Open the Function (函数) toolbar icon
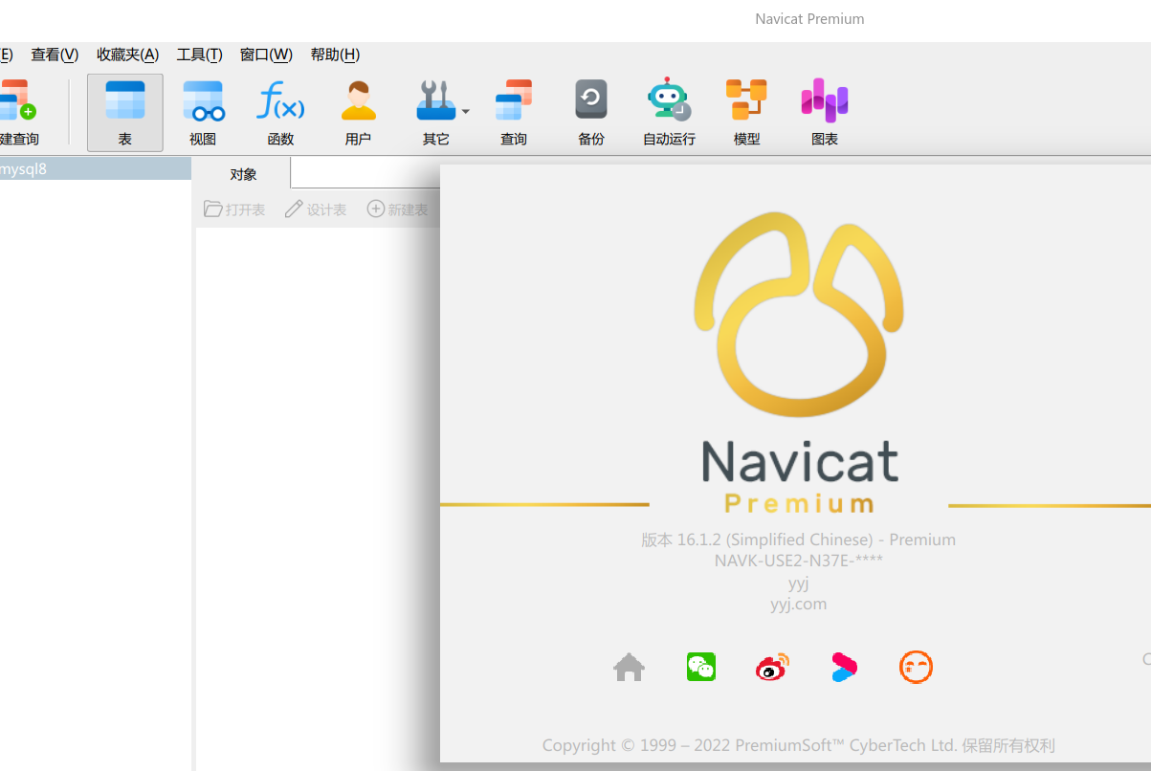 click(x=280, y=113)
